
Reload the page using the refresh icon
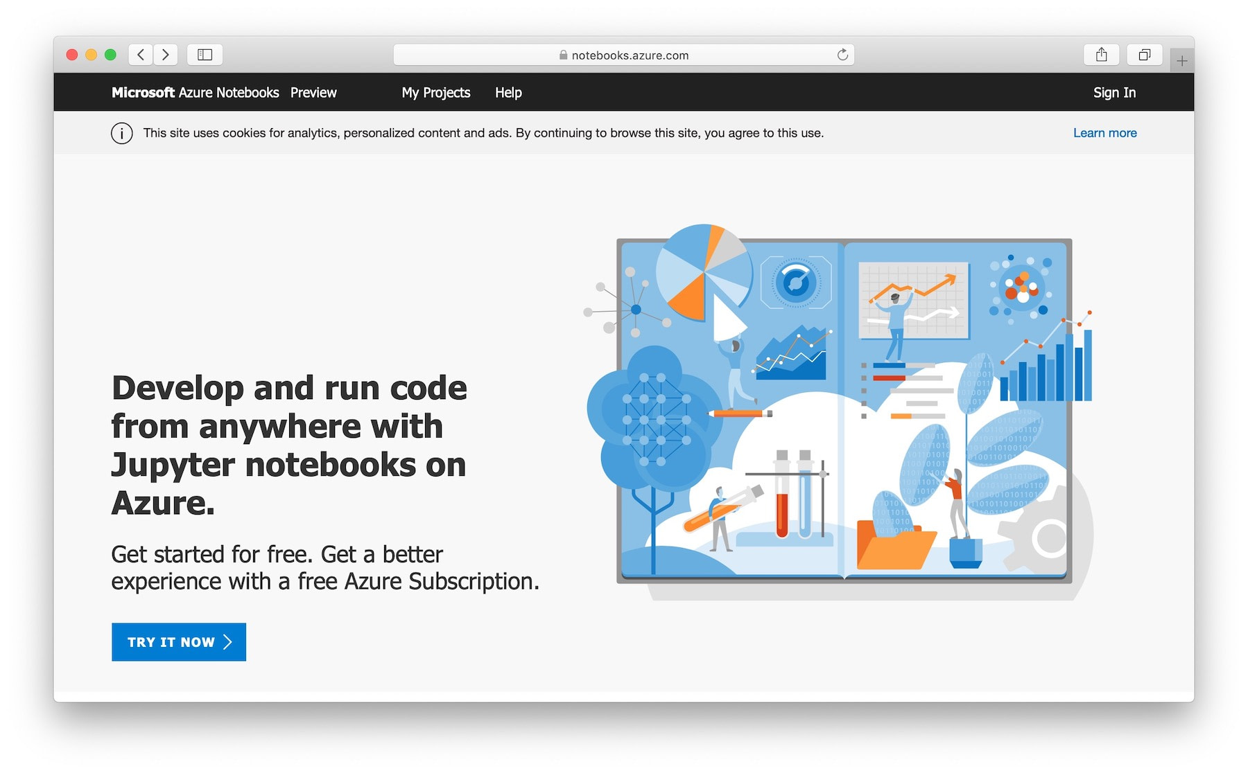(842, 54)
